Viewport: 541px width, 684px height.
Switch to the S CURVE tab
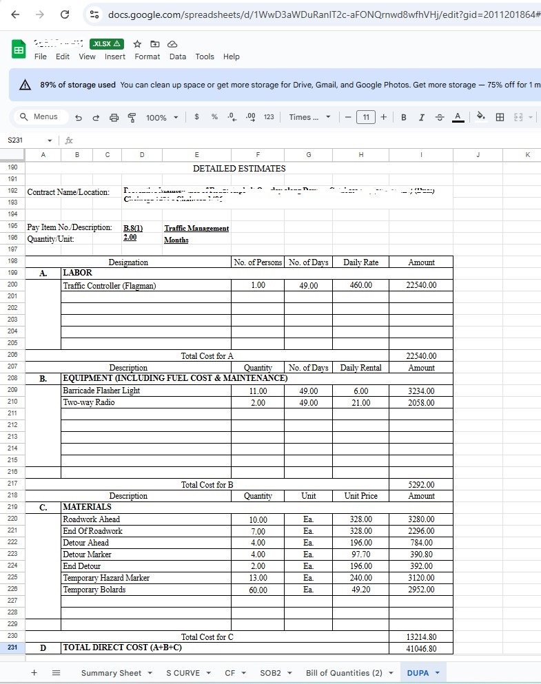[x=183, y=673]
